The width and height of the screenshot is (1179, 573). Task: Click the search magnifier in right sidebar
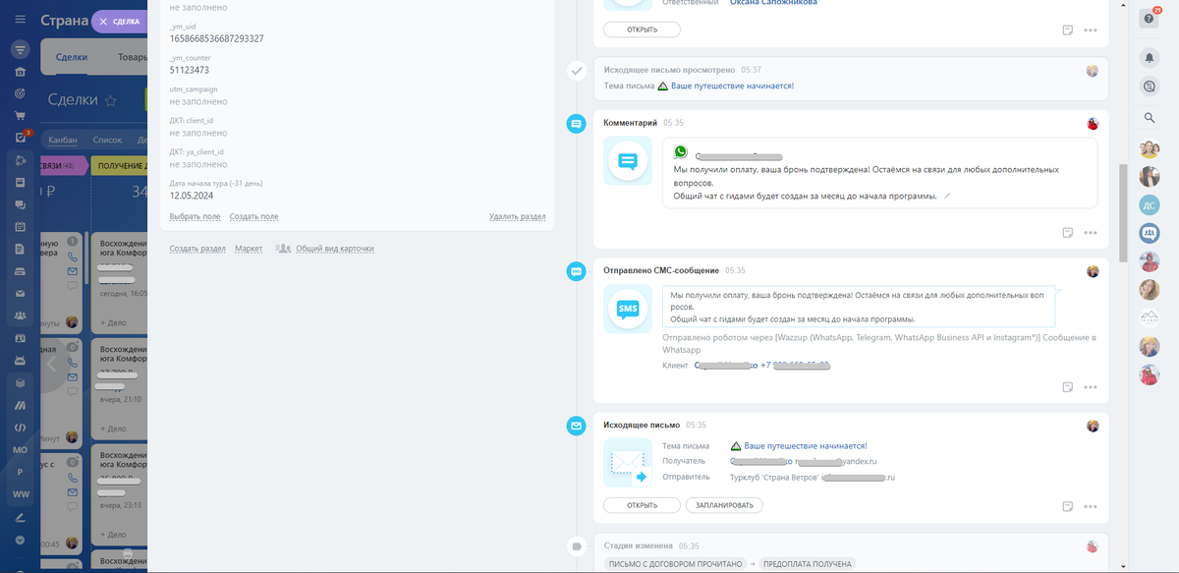coord(1150,118)
